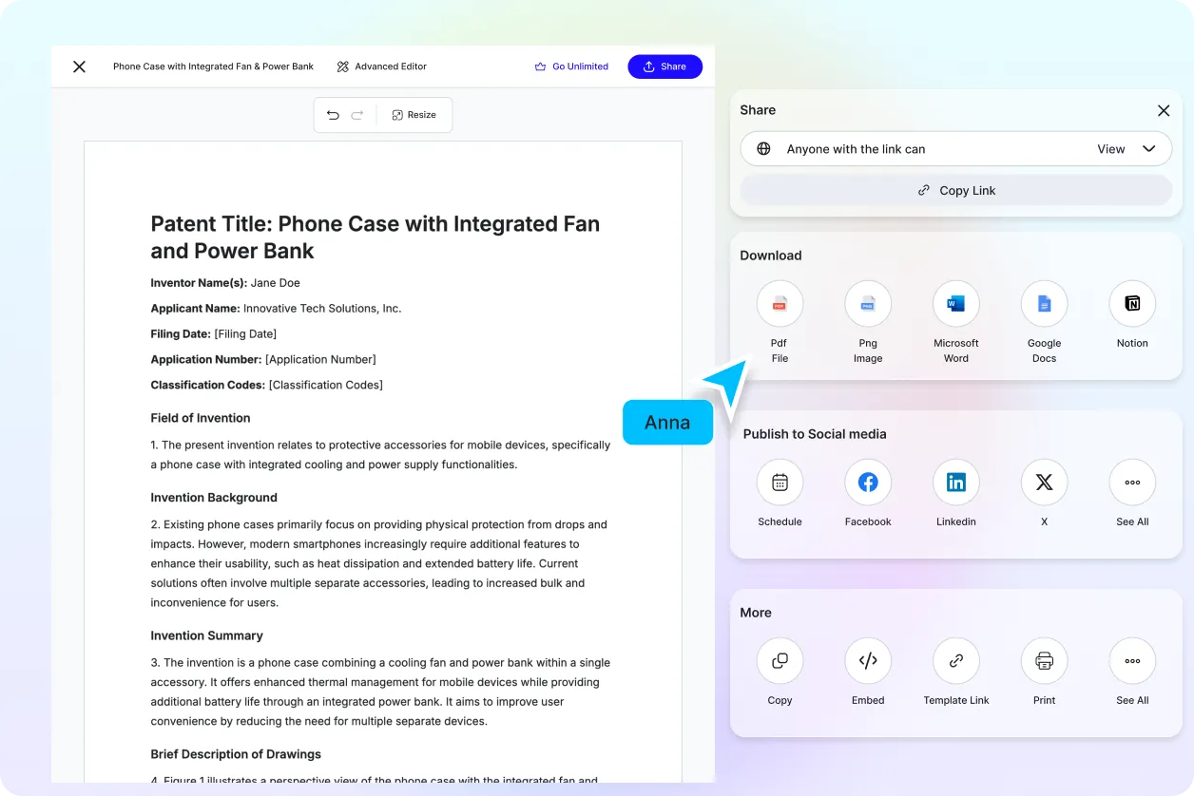This screenshot has height=796, width=1194.
Task: Print the document
Action: 1044,661
